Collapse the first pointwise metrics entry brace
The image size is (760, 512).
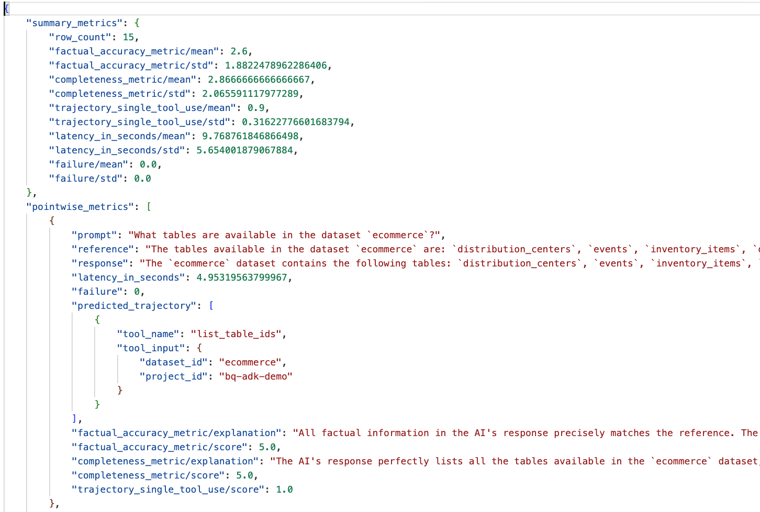(x=51, y=220)
